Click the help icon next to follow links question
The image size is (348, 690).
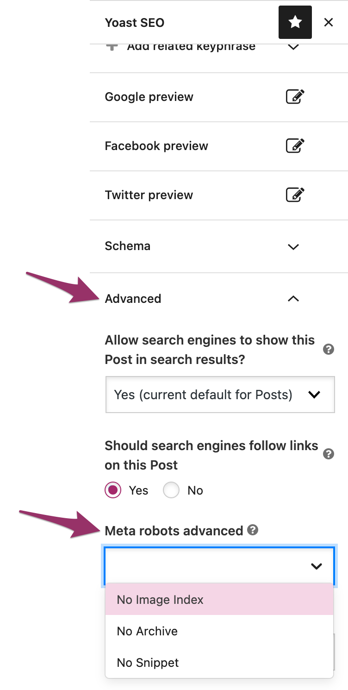point(329,454)
